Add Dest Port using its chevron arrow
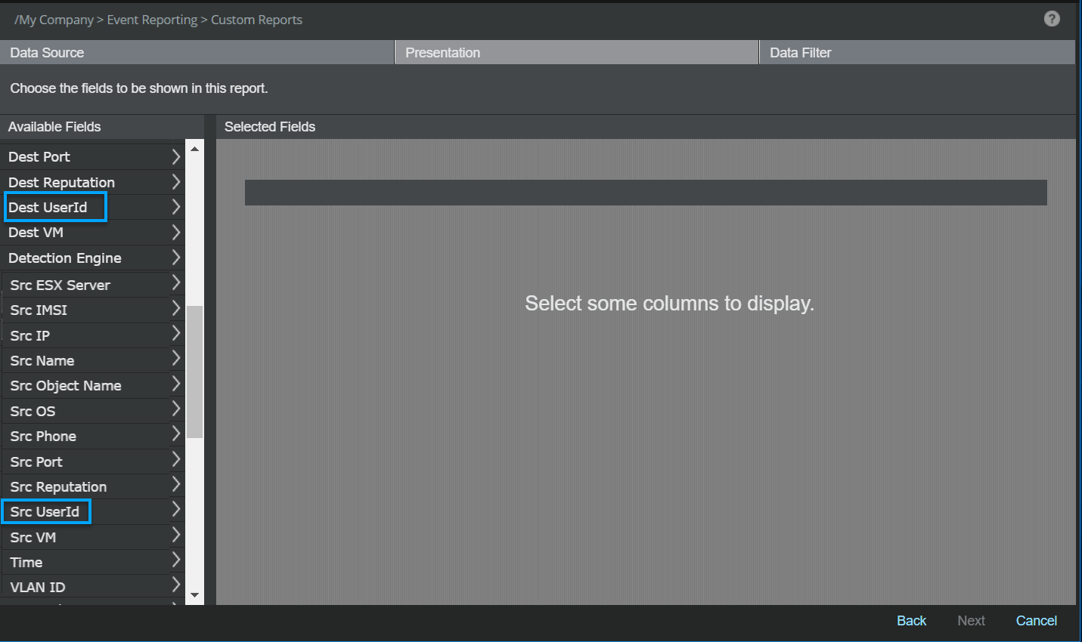 point(175,156)
